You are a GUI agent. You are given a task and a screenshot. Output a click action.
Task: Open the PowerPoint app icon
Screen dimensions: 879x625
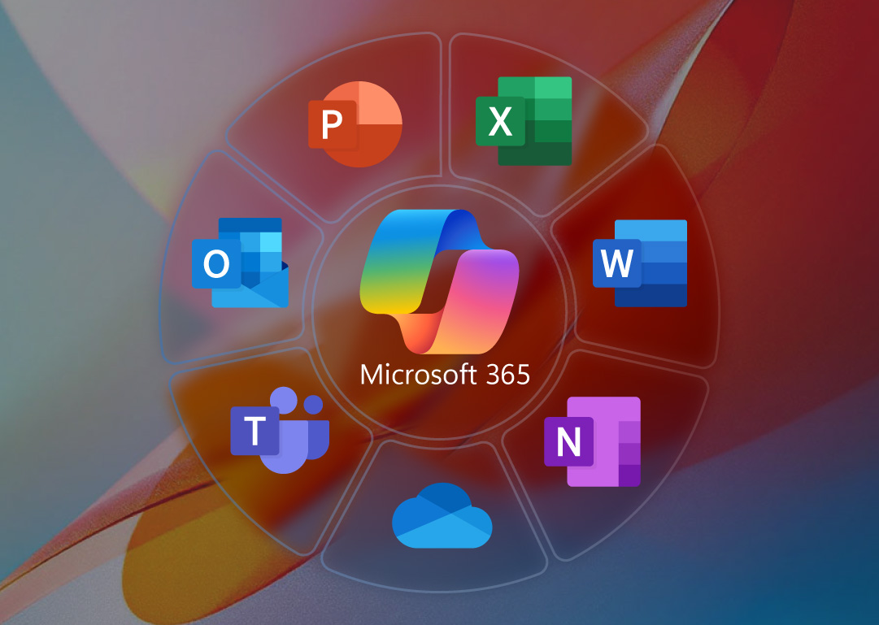click(x=355, y=124)
